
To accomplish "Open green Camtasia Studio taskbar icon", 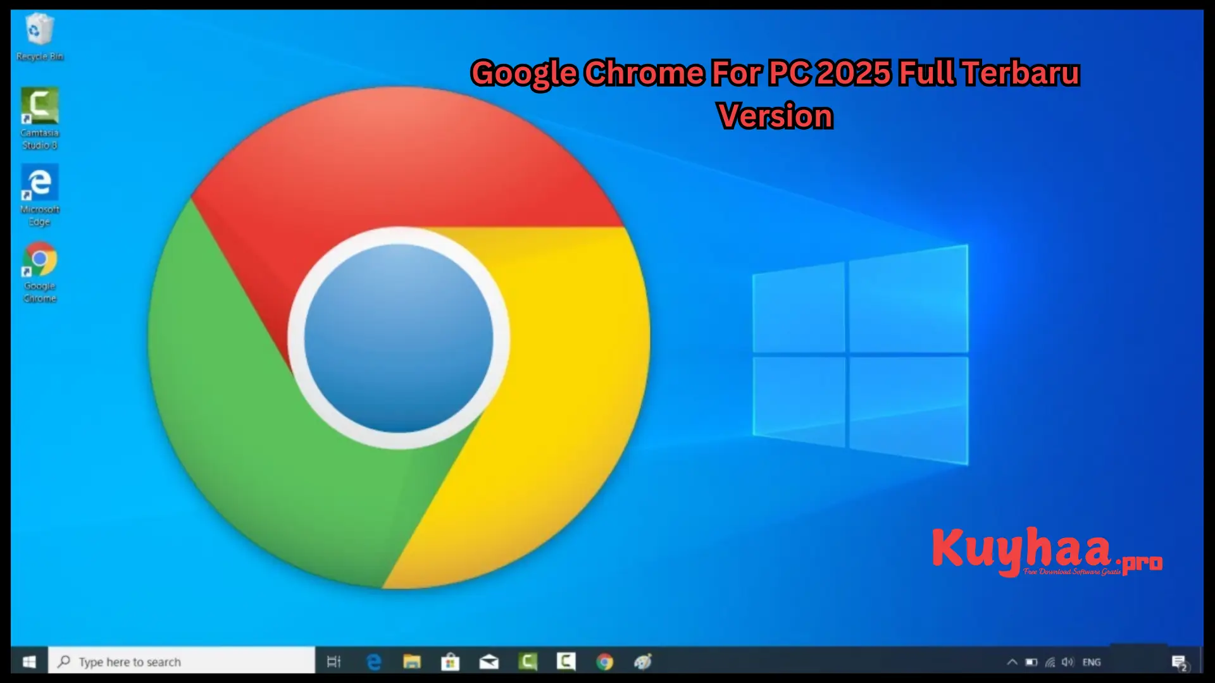I will pyautogui.click(x=527, y=661).
